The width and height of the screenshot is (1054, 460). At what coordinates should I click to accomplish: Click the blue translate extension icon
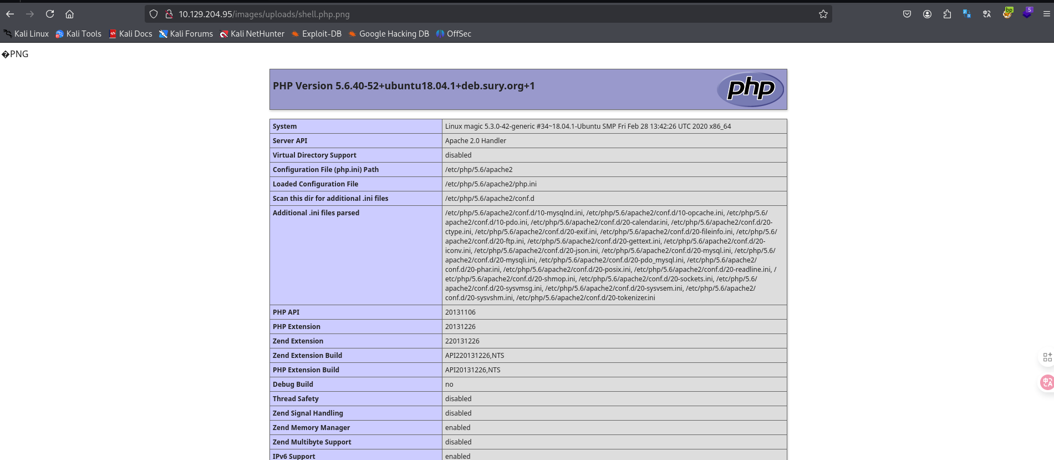(x=967, y=14)
